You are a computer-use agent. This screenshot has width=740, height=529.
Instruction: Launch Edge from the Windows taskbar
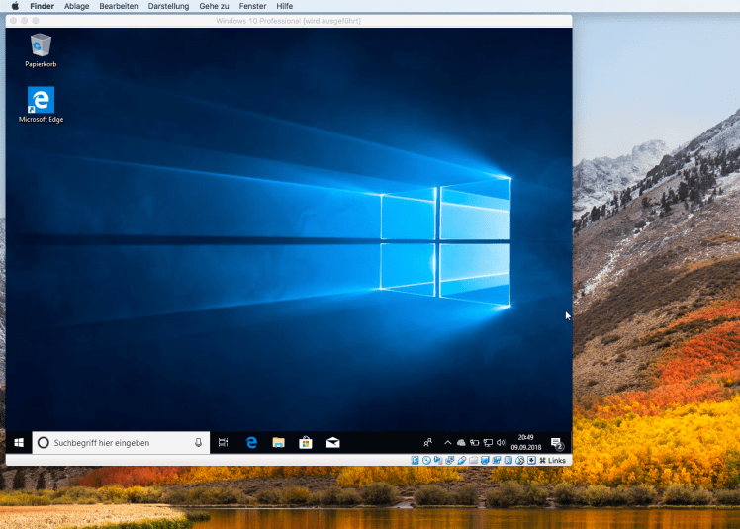[251, 443]
